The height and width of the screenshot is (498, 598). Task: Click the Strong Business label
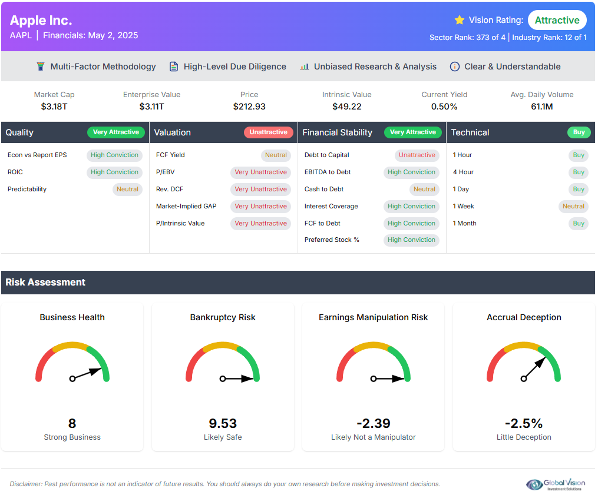pyautogui.click(x=72, y=437)
